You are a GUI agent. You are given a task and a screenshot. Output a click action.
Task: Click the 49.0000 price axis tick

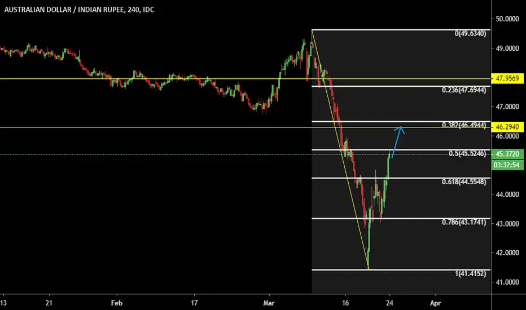pos(507,48)
